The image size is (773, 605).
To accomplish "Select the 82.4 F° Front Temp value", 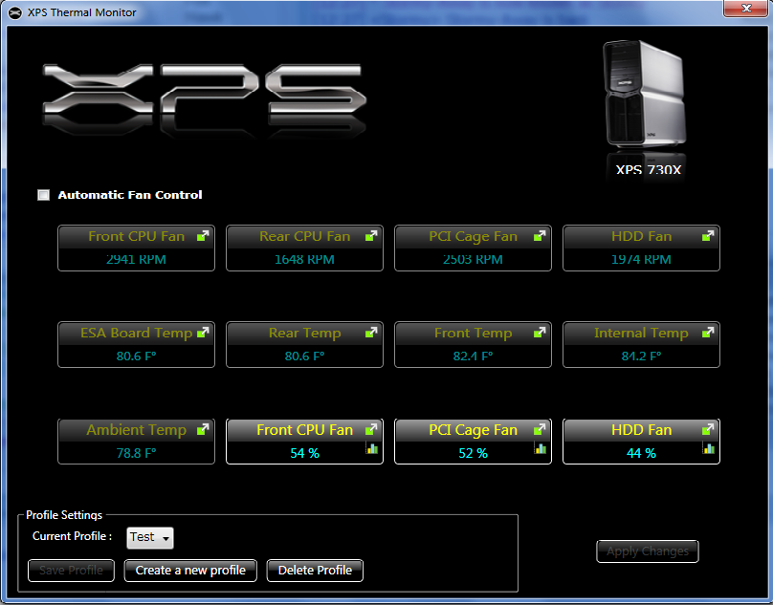I will (473, 356).
